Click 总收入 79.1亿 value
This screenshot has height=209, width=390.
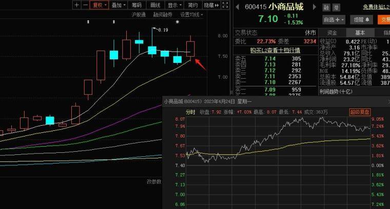click(352, 53)
